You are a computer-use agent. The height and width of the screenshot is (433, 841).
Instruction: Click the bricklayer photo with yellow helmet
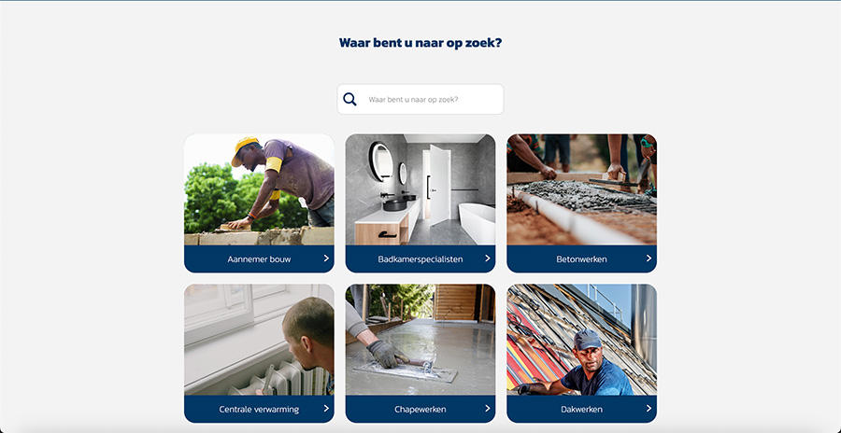pos(259,189)
